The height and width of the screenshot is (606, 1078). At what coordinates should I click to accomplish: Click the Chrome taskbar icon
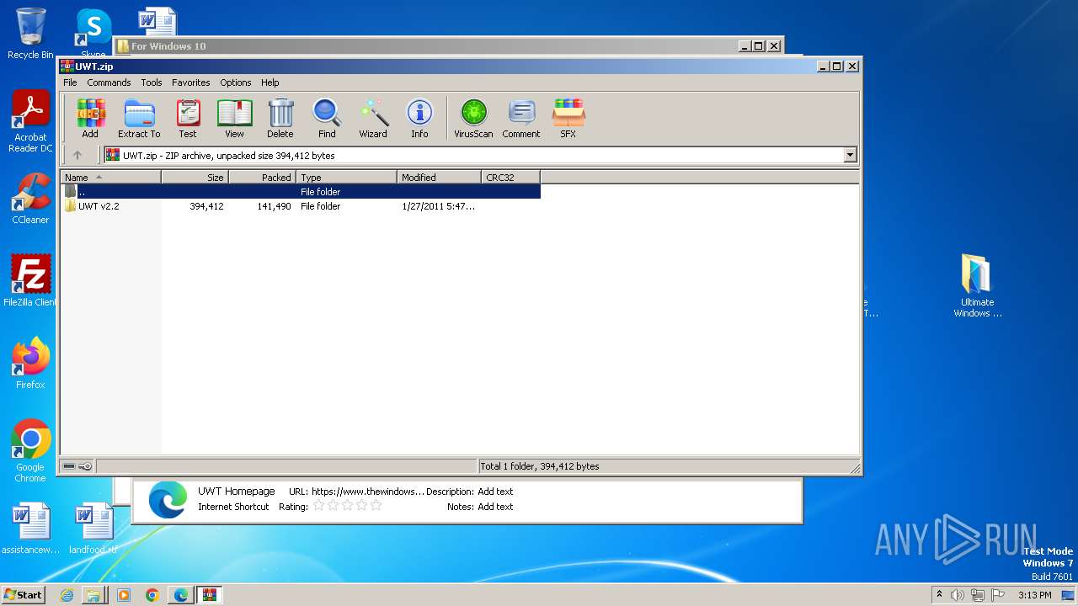(152, 595)
